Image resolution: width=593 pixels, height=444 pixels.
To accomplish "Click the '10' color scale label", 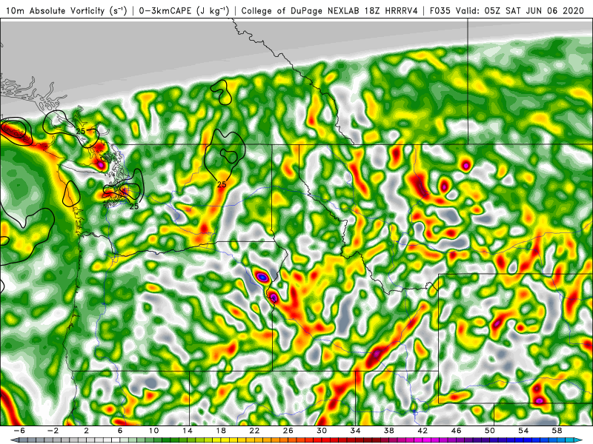I will click(153, 431).
